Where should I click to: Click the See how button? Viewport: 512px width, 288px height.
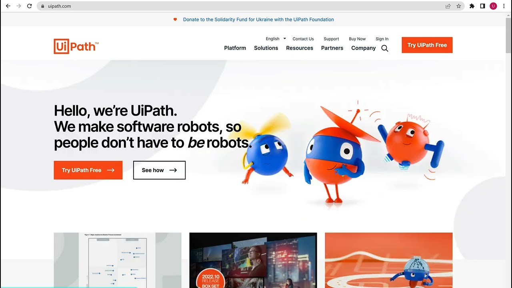coord(159,170)
